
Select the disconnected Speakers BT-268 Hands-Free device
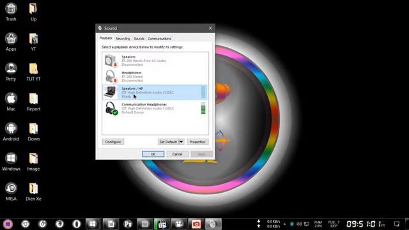(155, 61)
